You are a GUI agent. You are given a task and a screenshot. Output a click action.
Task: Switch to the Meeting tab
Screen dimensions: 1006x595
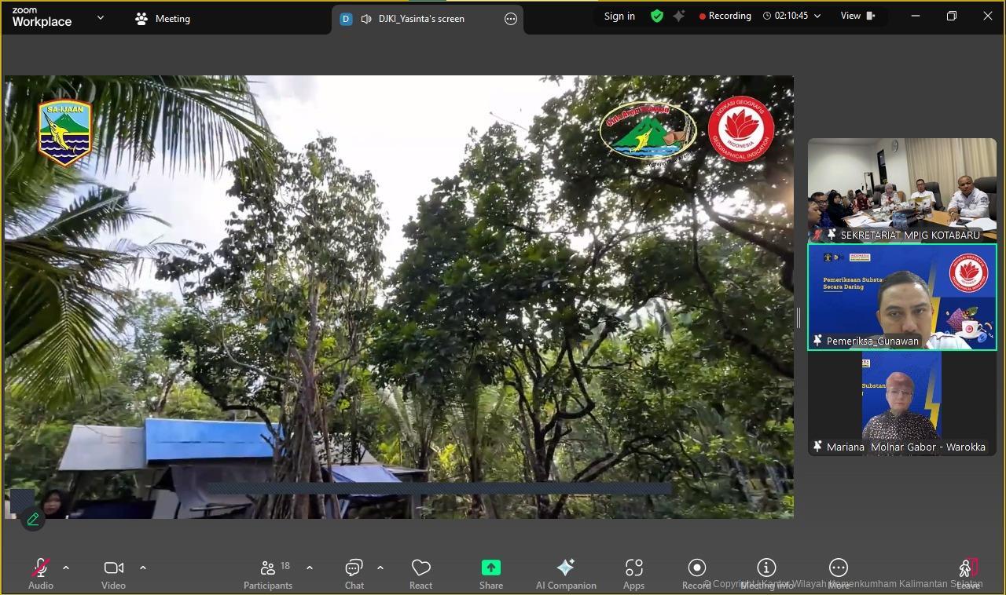pyautogui.click(x=163, y=19)
